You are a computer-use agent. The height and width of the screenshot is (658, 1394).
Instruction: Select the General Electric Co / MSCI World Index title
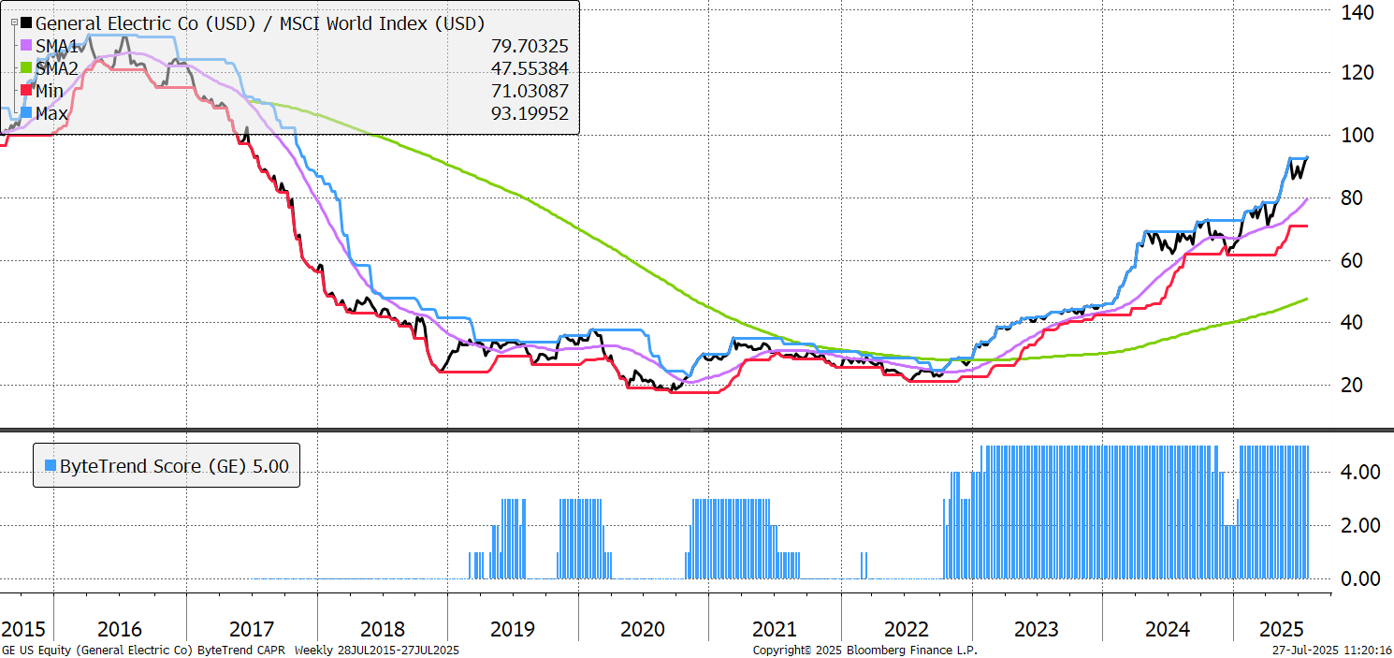click(260, 23)
